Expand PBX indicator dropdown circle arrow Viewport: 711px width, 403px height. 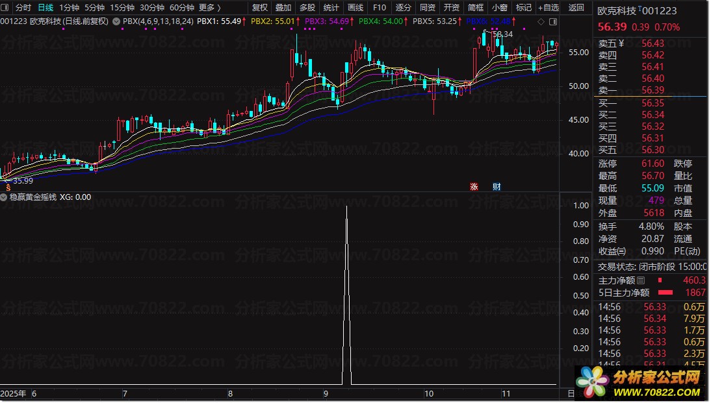tap(116, 21)
